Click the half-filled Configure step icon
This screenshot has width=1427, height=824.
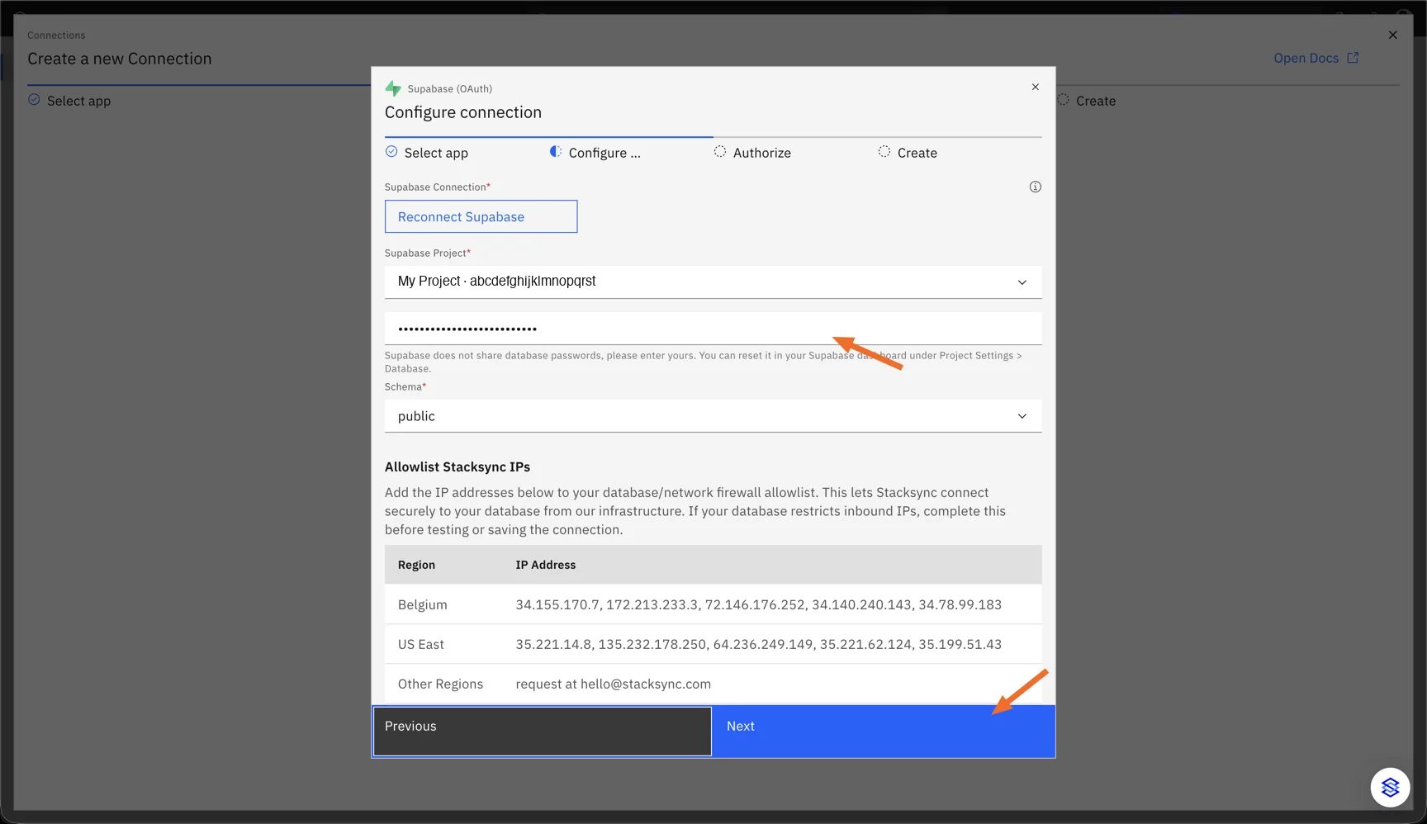[556, 152]
